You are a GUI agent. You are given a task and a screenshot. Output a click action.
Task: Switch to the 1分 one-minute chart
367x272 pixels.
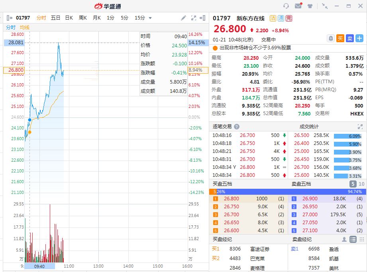110,18
